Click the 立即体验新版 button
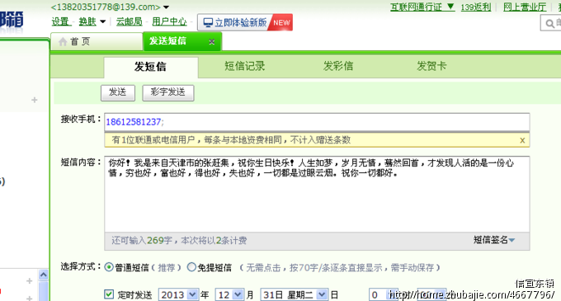The height and width of the screenshot is (301, 561). tap(245, 22)
